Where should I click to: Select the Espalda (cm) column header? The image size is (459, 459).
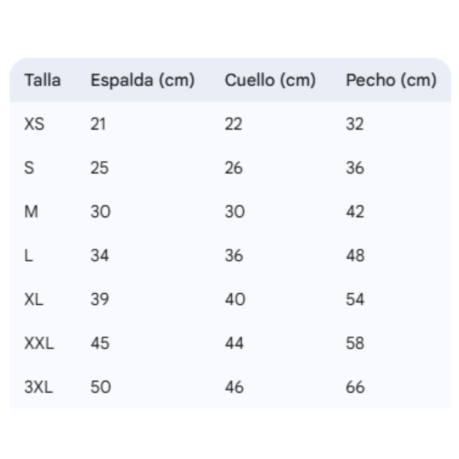[x=143, y=80]
